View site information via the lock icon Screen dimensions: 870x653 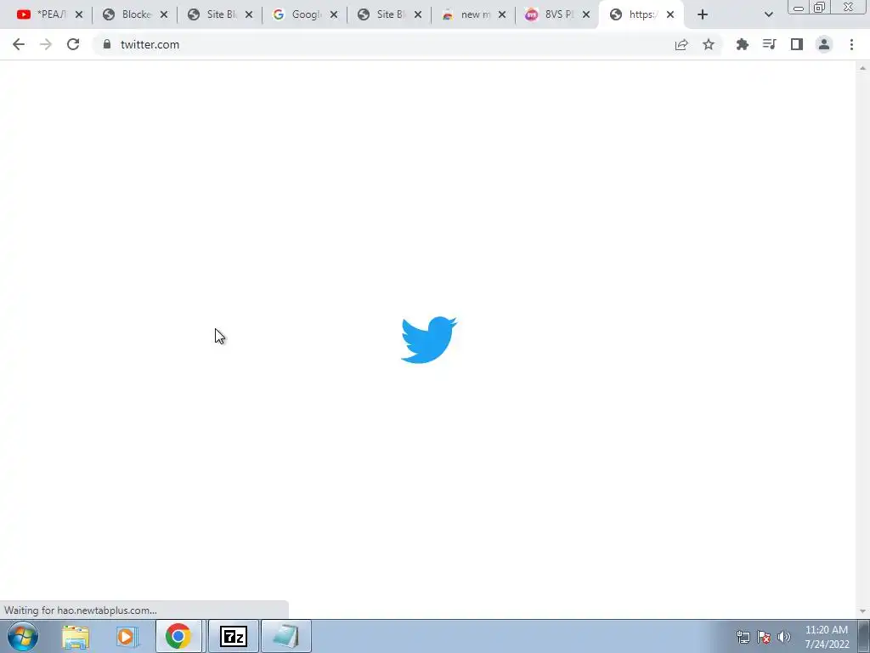click(x=107, y=44)
